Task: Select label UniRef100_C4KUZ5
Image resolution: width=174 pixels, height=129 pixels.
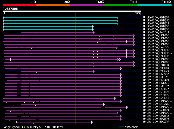Action: pos(156,89)
